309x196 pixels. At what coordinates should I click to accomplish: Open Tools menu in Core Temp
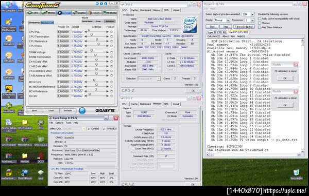pos(68,123)
